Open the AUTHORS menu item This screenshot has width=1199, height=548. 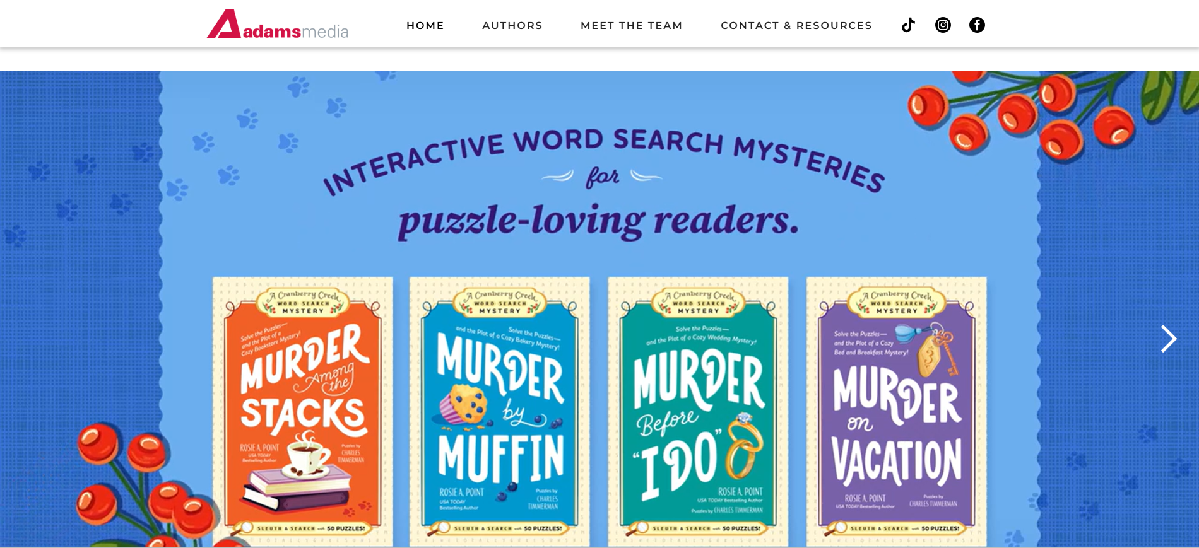click(x=512, y=25)
